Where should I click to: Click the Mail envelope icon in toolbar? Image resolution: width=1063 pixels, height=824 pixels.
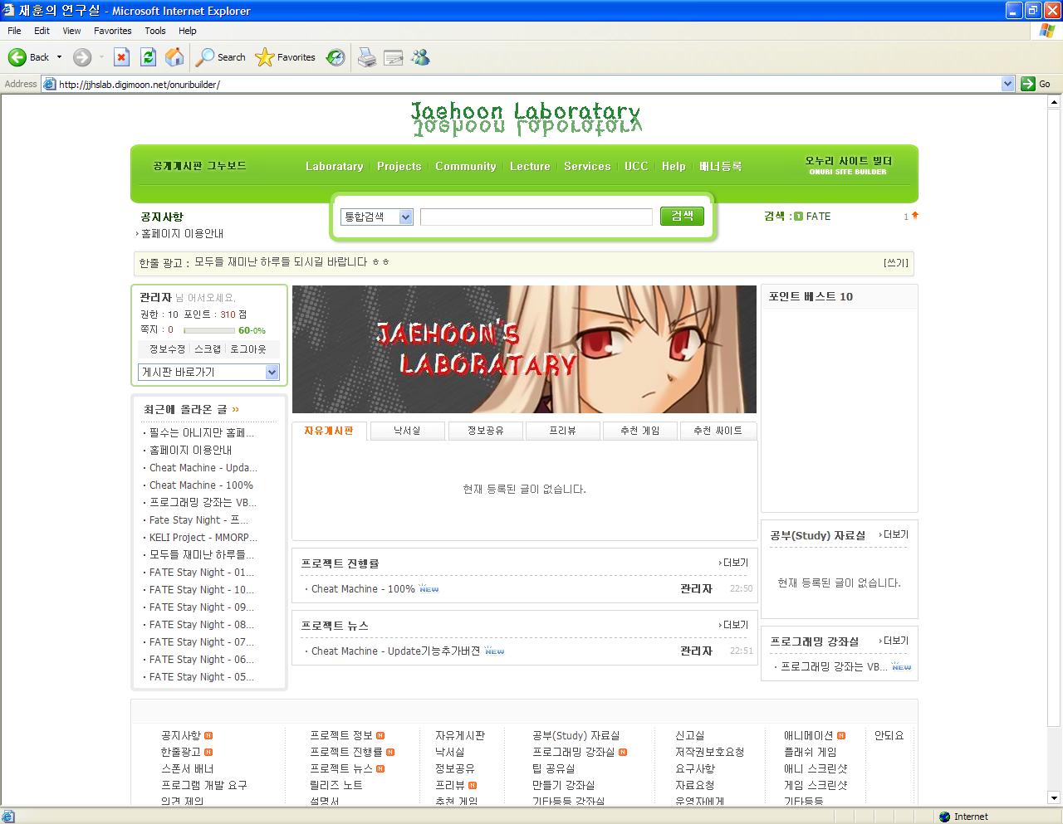(x=394, y=57)
